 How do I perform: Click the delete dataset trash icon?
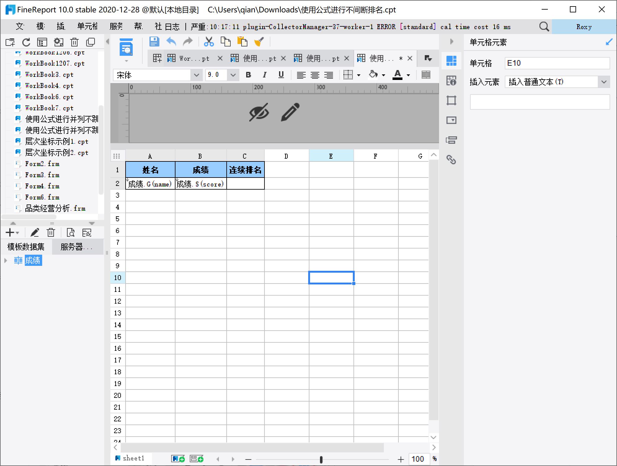(x=51, y=232)
